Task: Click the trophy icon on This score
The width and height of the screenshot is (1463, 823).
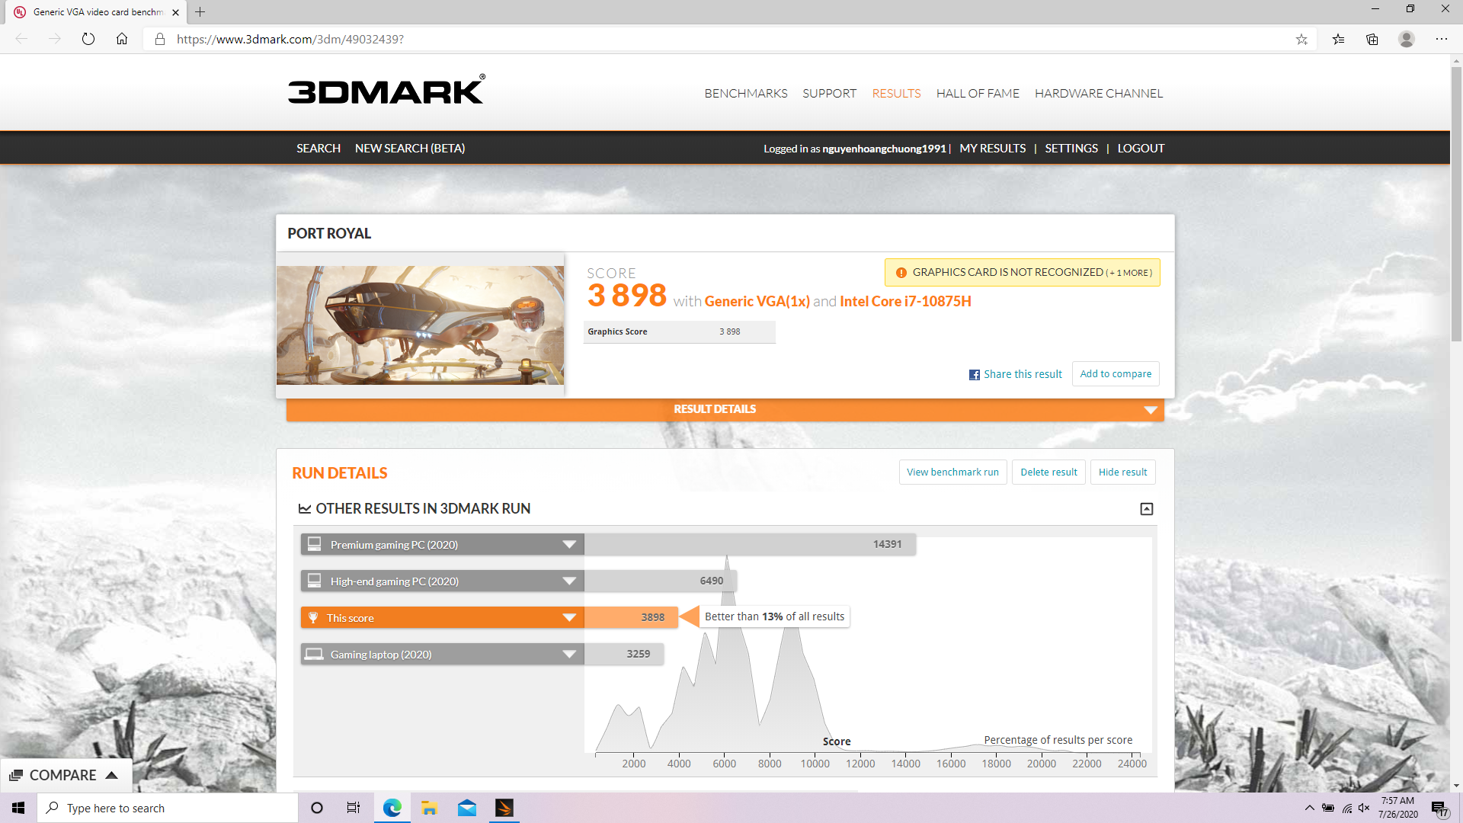Action: 313,617
